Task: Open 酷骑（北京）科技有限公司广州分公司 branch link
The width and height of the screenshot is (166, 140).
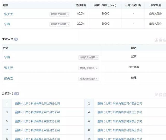Action: tap(37, 112)
